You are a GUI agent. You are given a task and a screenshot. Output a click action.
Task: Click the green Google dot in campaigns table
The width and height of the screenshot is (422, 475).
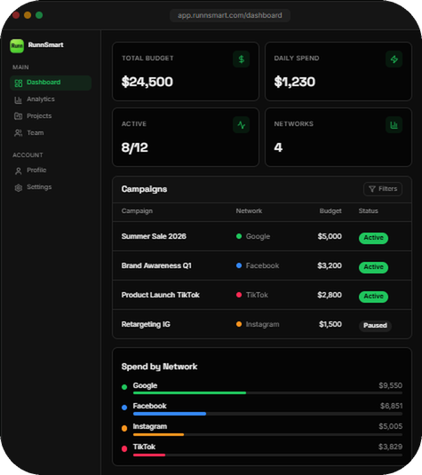point(239,236)
